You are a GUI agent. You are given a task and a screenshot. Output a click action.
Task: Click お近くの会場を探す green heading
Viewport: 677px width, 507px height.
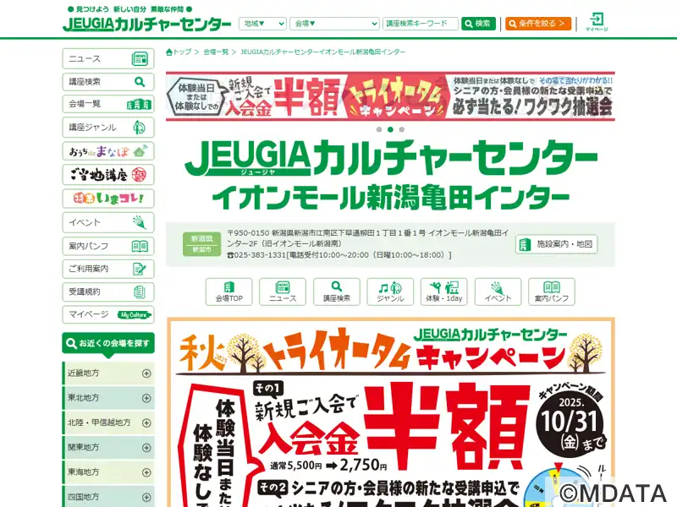coord(108,344)
